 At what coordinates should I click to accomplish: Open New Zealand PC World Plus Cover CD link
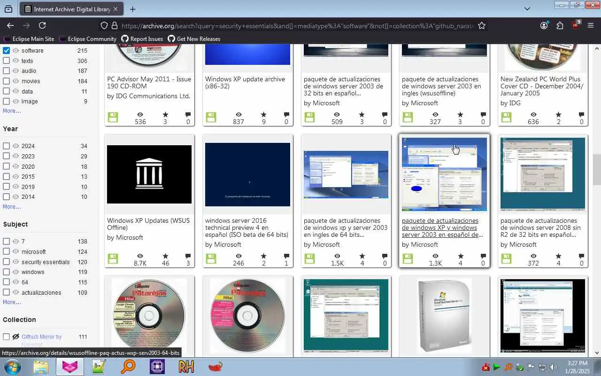point(542,86)
